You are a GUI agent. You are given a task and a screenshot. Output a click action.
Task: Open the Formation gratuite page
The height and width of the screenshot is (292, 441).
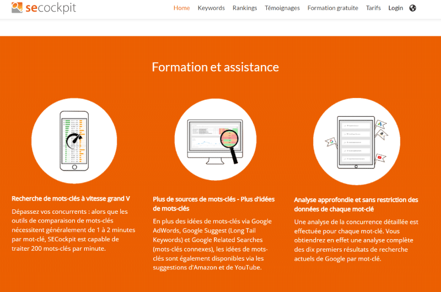[333, 8]
